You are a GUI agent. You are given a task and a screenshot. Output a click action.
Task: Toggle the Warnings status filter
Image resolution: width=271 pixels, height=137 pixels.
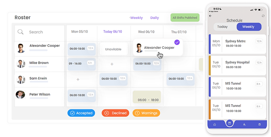pos(146,113)
